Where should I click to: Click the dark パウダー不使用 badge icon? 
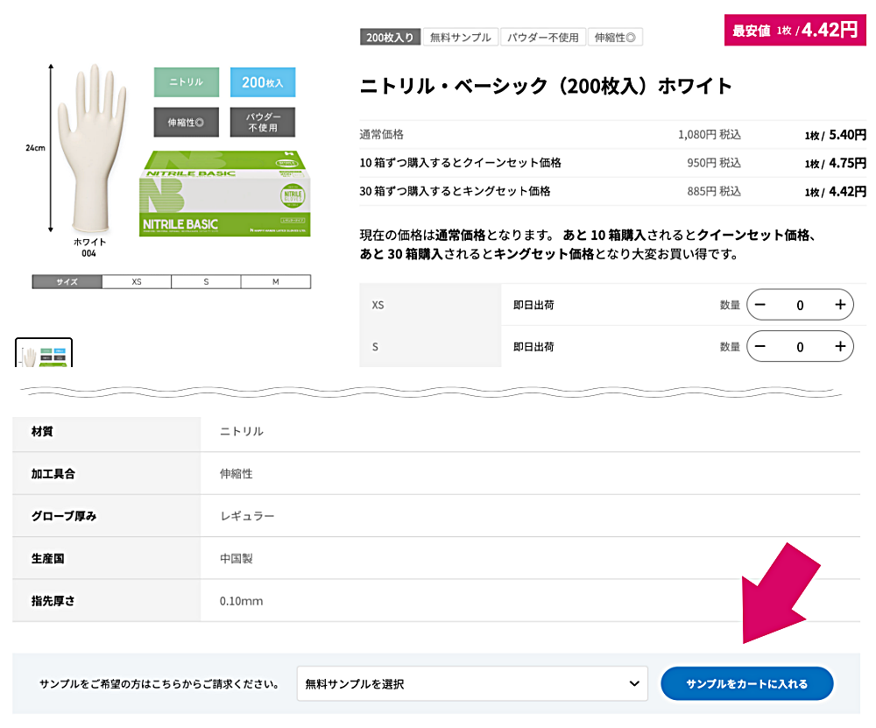click(x=263, y=122)
